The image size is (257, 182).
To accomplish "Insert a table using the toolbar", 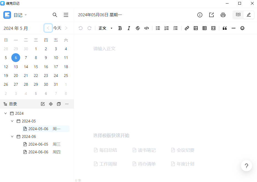I will pyautogui.click(x=204, y=28).
